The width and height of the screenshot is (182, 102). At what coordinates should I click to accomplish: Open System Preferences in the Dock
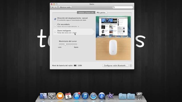pyautogui.click(x=52, y=96)
